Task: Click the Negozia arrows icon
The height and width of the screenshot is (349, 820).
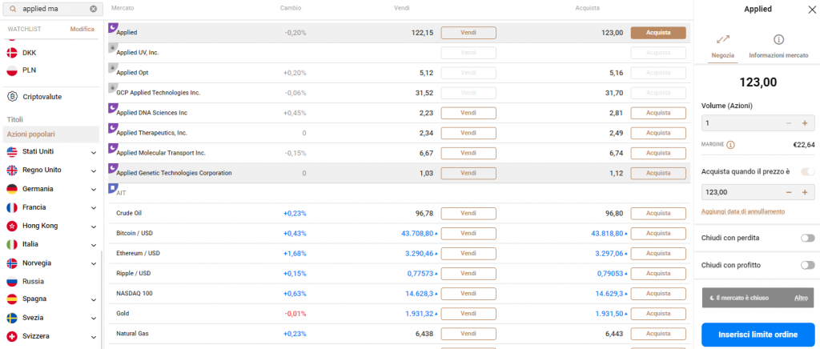Action: click(x=723, y=40)
